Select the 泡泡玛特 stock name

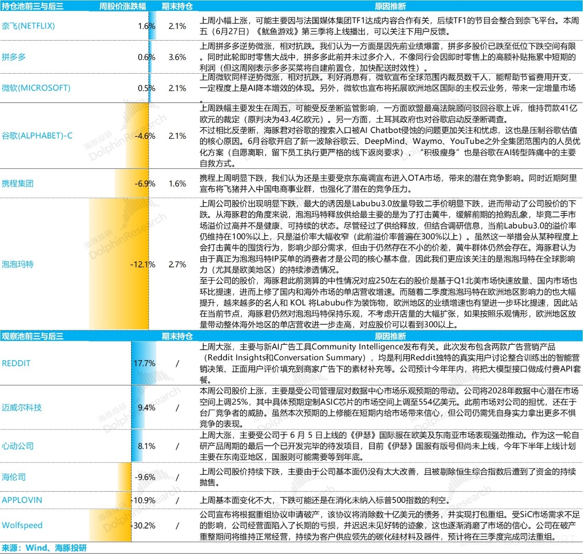(18, 264)
